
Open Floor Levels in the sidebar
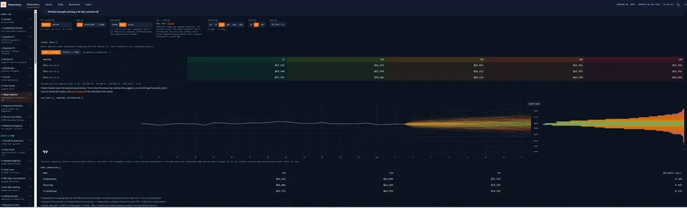click(x=17, y=86)
